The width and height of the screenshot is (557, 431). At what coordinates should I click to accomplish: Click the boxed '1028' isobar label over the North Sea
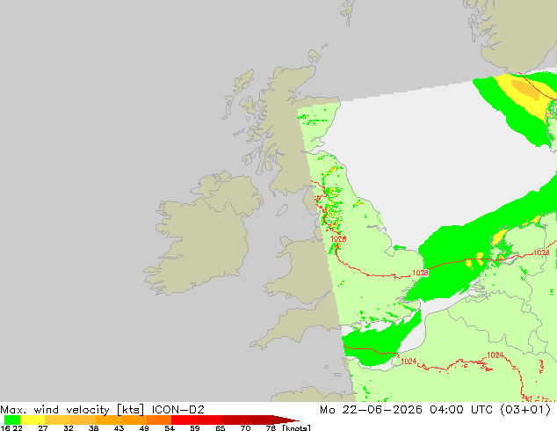coord(420,273)
